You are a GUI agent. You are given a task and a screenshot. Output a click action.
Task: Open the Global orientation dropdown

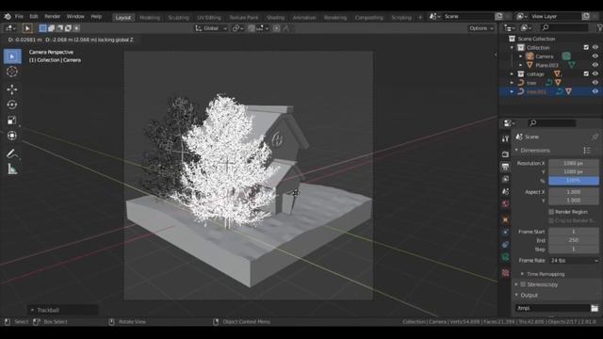click(x=211, y=28)
